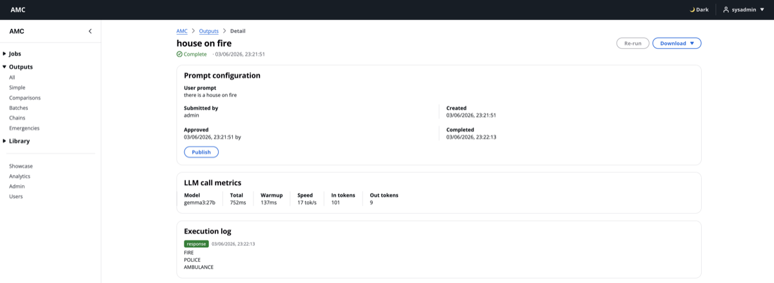The image size is (774, 283).
Task: Click the Warmup value 137ms
Action: tap(268, 203)
